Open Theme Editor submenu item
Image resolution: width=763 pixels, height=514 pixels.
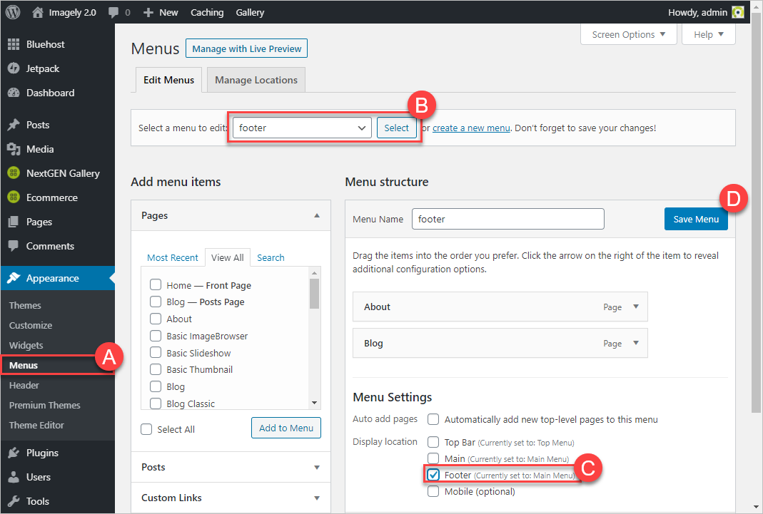coord(36,425)
